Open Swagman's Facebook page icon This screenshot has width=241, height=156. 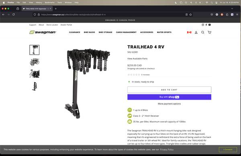point(206,25)
